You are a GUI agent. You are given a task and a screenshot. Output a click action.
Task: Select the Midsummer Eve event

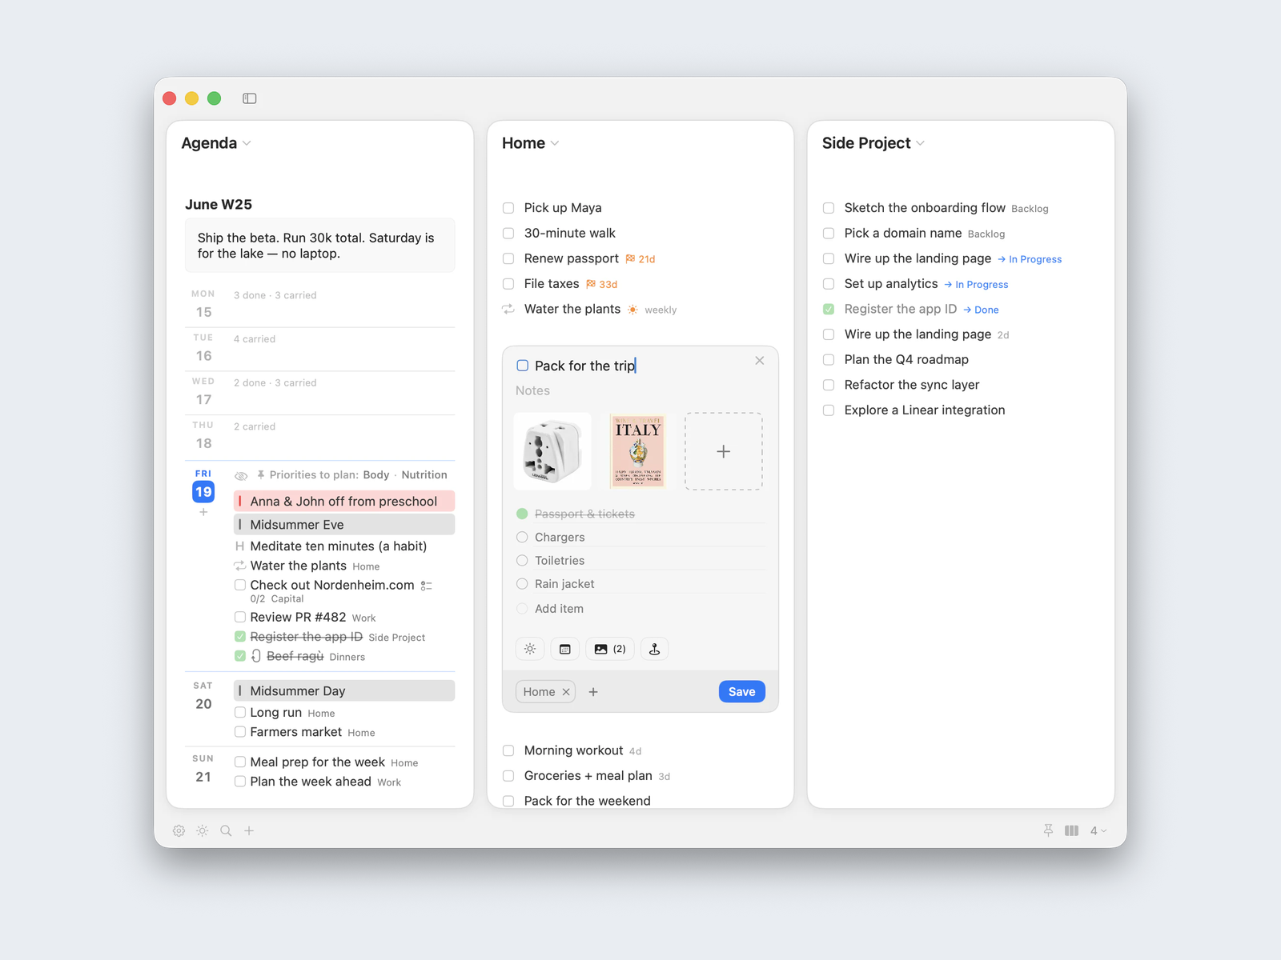(x=344, y=524)
